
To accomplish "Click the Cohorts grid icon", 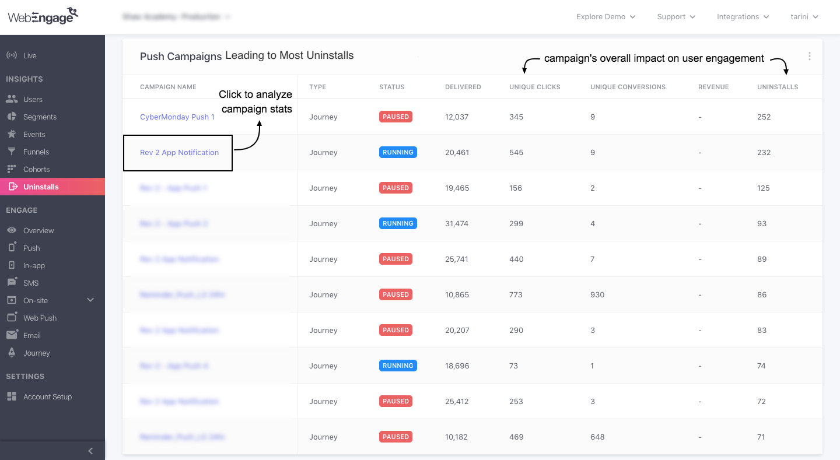I will tap(12, 169).
